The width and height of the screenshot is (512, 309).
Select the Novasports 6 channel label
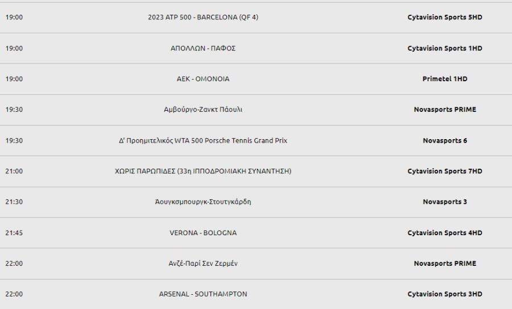coord(445,140)
